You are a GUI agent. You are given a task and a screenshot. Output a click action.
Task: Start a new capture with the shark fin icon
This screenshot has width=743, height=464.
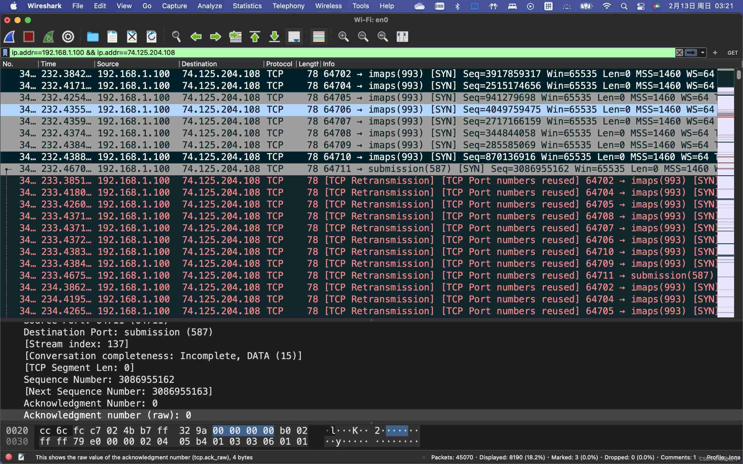(9, 36)
